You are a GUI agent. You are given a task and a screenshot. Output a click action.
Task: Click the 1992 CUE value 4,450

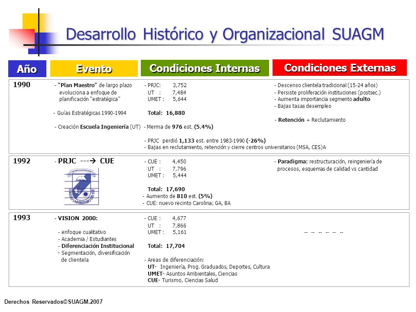click(179, 162)
